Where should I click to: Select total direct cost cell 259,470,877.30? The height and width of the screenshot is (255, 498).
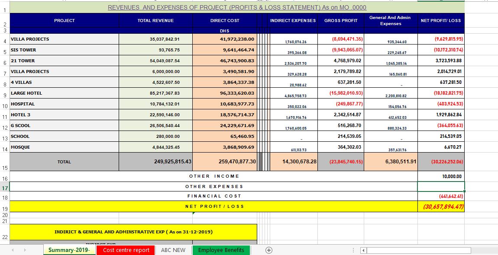[x=225, y=162]
